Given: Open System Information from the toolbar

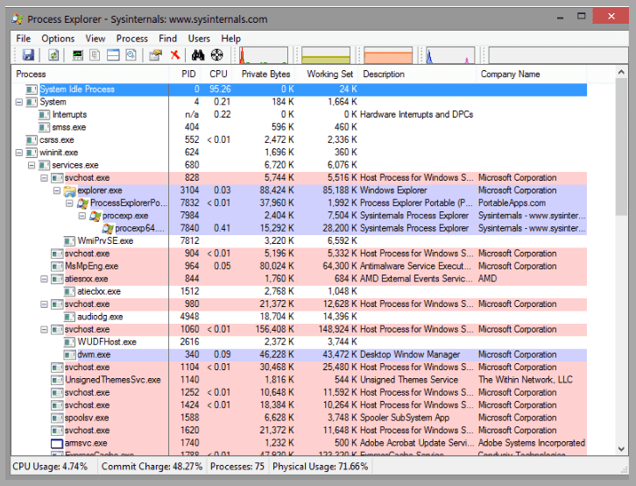Looking at the screenshot, I should click(x=78, y=55).
